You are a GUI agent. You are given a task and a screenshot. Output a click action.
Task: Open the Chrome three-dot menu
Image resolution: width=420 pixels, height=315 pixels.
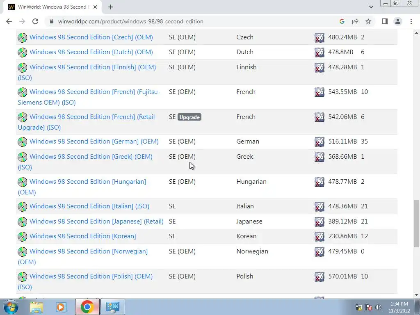411,21
